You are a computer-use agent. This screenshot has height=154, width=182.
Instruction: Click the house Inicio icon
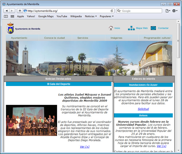click(111, 28)
